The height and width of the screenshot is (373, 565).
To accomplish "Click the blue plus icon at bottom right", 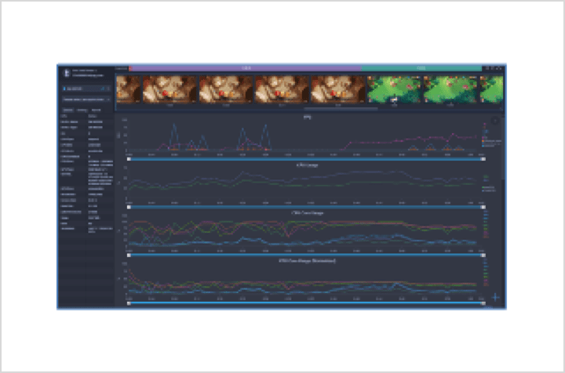I will 496,298.
